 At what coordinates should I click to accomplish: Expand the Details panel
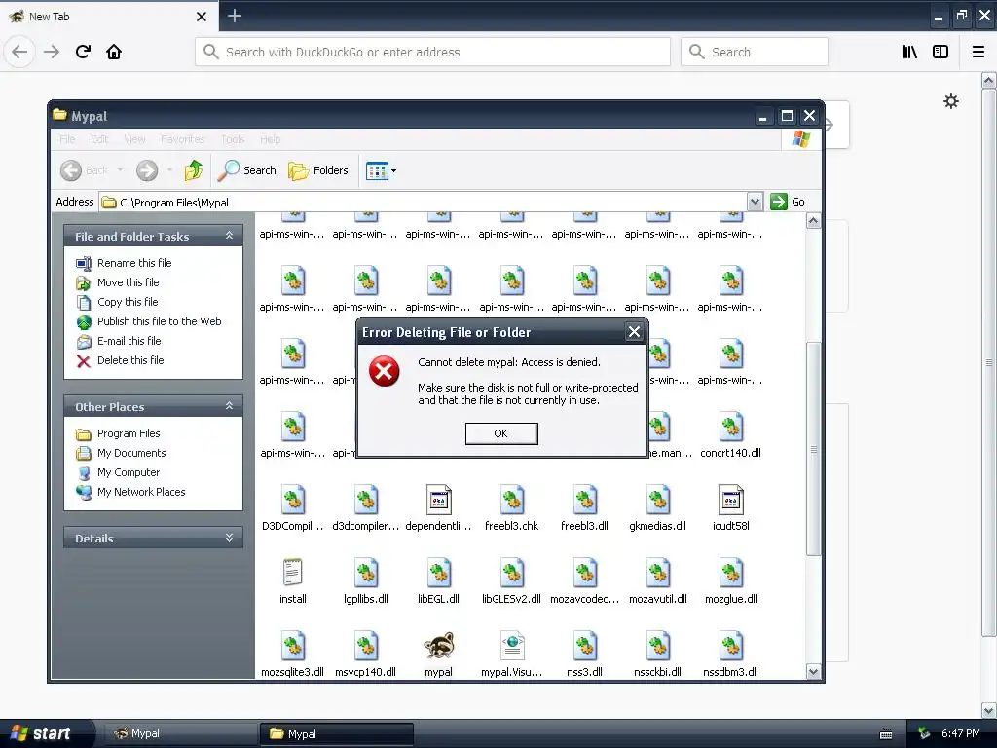(229, 538)
